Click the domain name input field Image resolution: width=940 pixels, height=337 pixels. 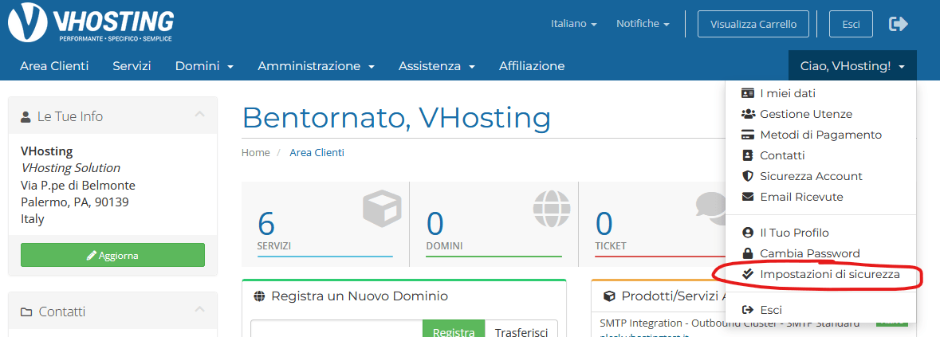(336, 330)
